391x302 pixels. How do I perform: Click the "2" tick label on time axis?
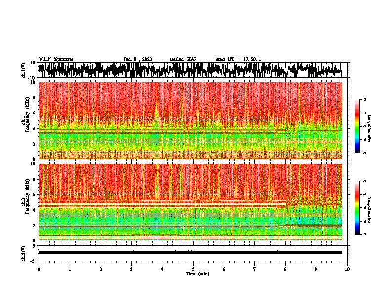pyautogui.click(x=101, y=269)
